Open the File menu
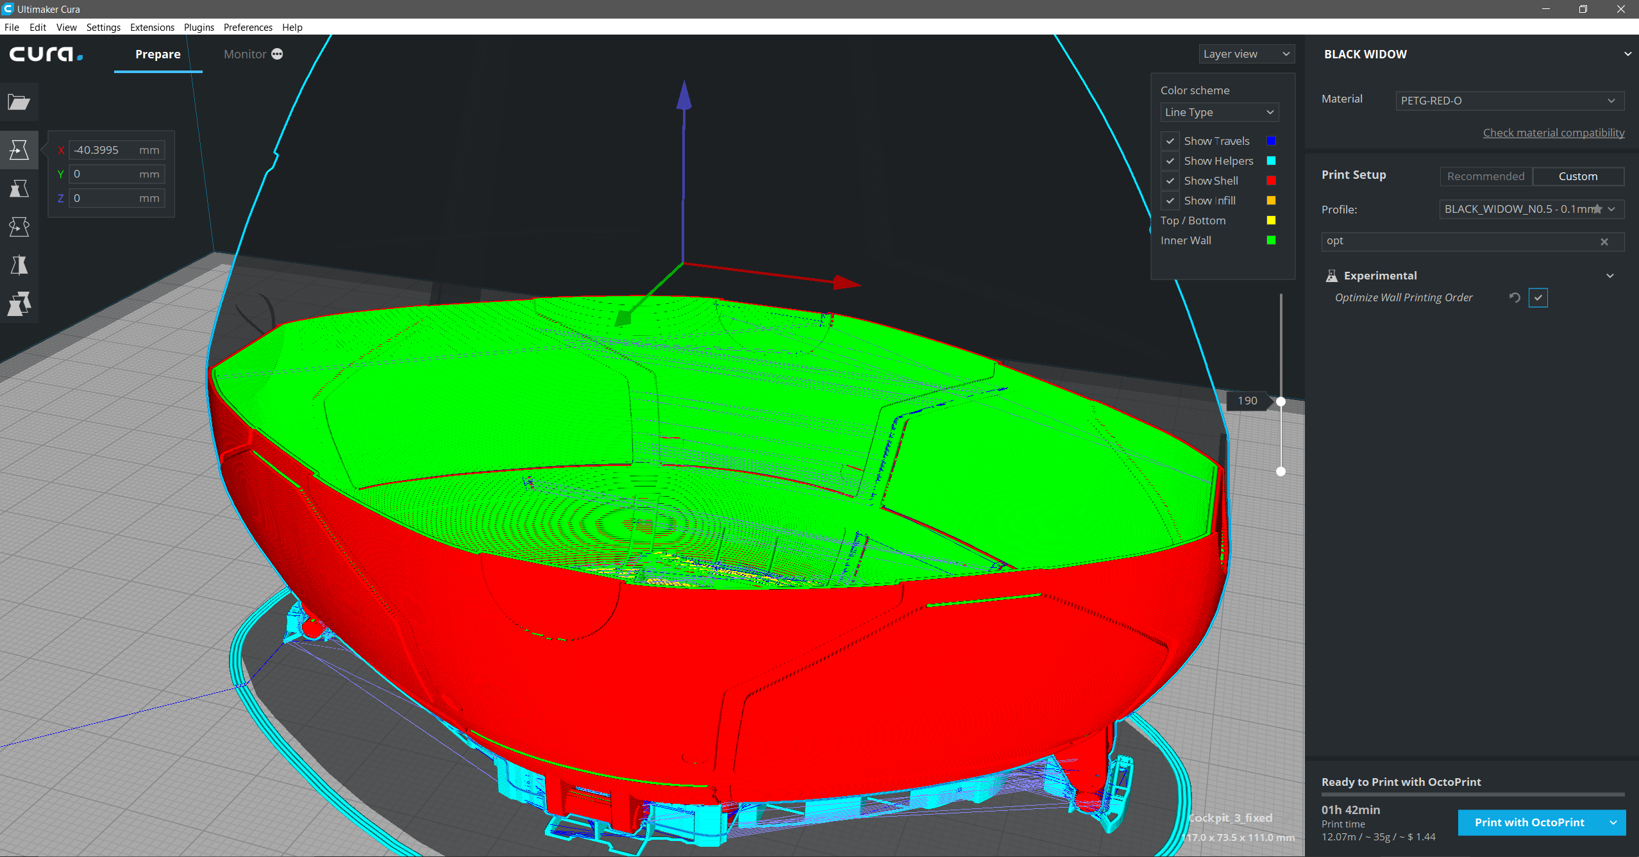This screenshot has height=857, width=1639. point(12,27)
